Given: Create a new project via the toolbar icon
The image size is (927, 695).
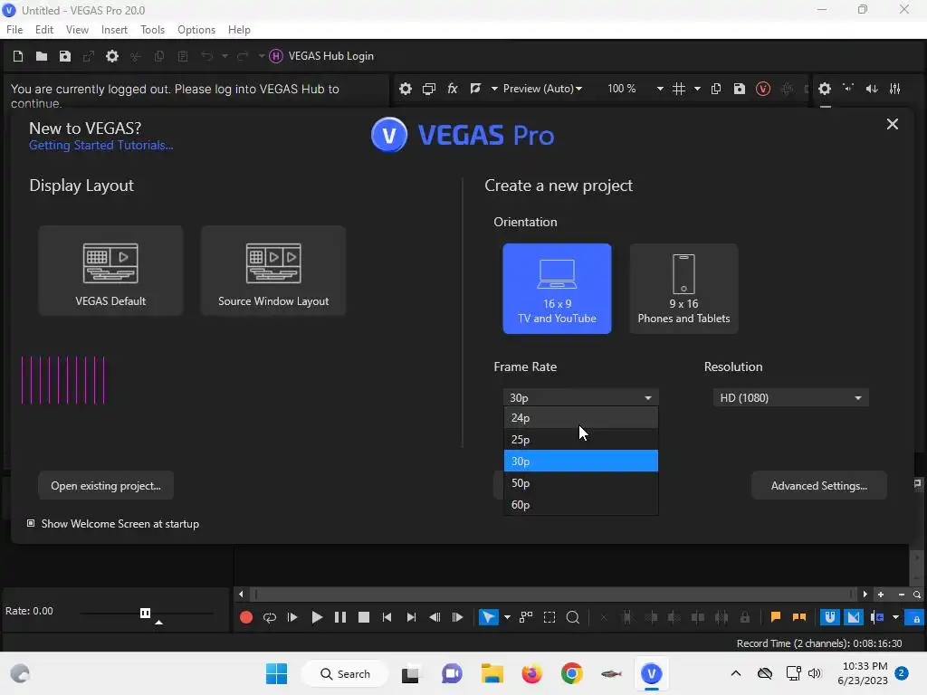Looking at the screenshot, I should [x=18, y=56].
